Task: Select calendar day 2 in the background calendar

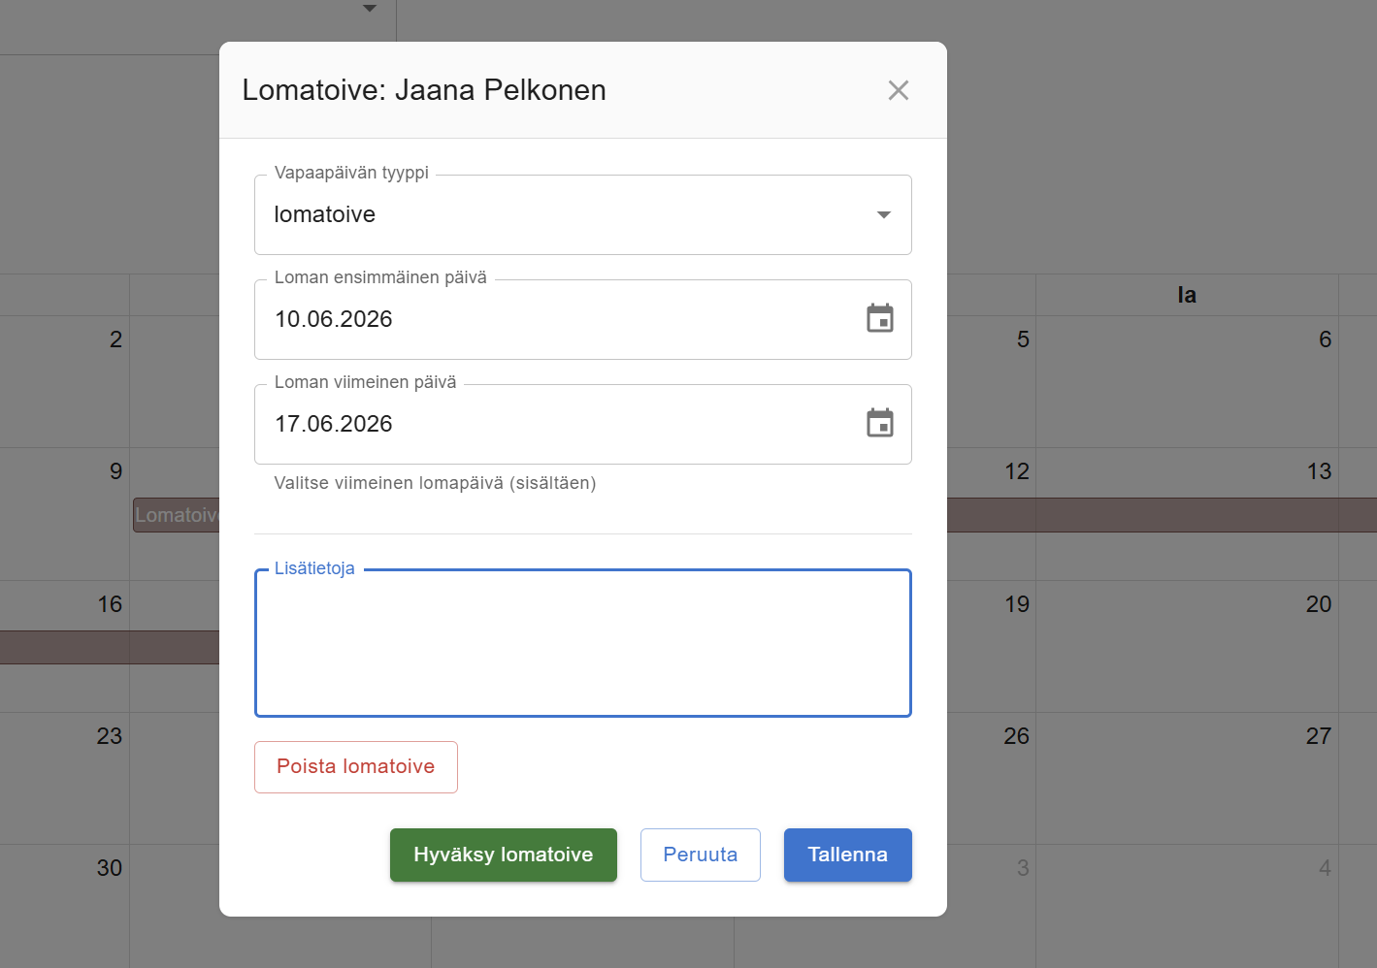Action: click(116, 339)
